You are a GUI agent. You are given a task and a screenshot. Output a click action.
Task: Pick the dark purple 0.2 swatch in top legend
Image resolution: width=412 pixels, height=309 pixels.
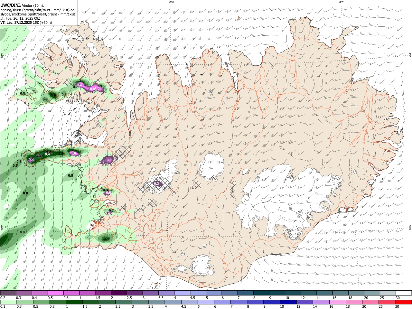8,293
